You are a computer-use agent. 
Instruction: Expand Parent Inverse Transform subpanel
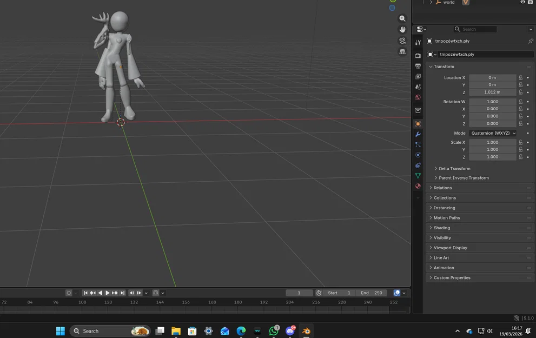436,178
